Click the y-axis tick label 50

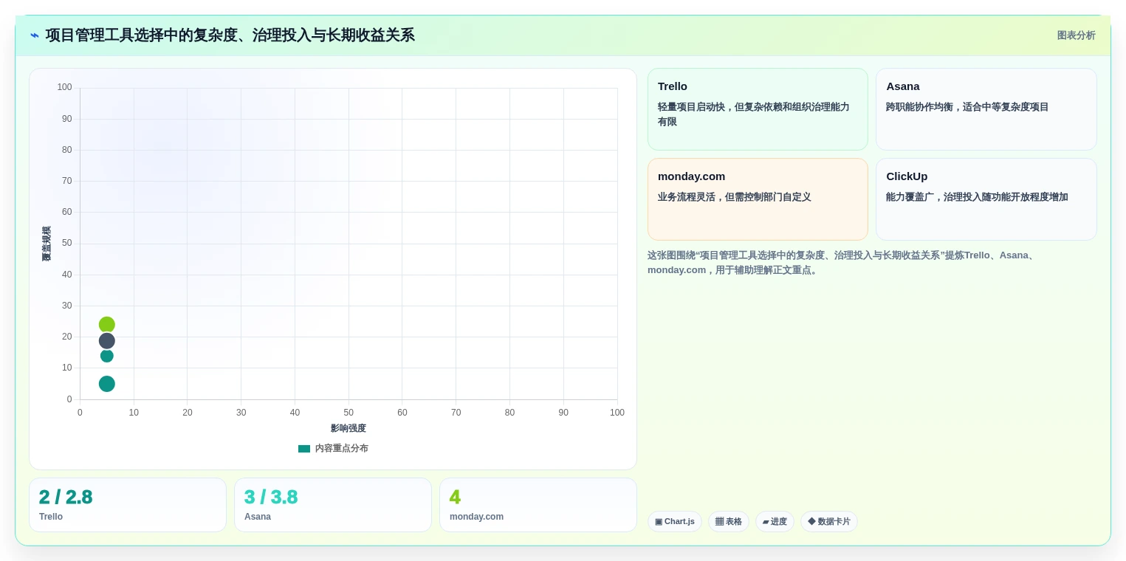coord(66,243)
